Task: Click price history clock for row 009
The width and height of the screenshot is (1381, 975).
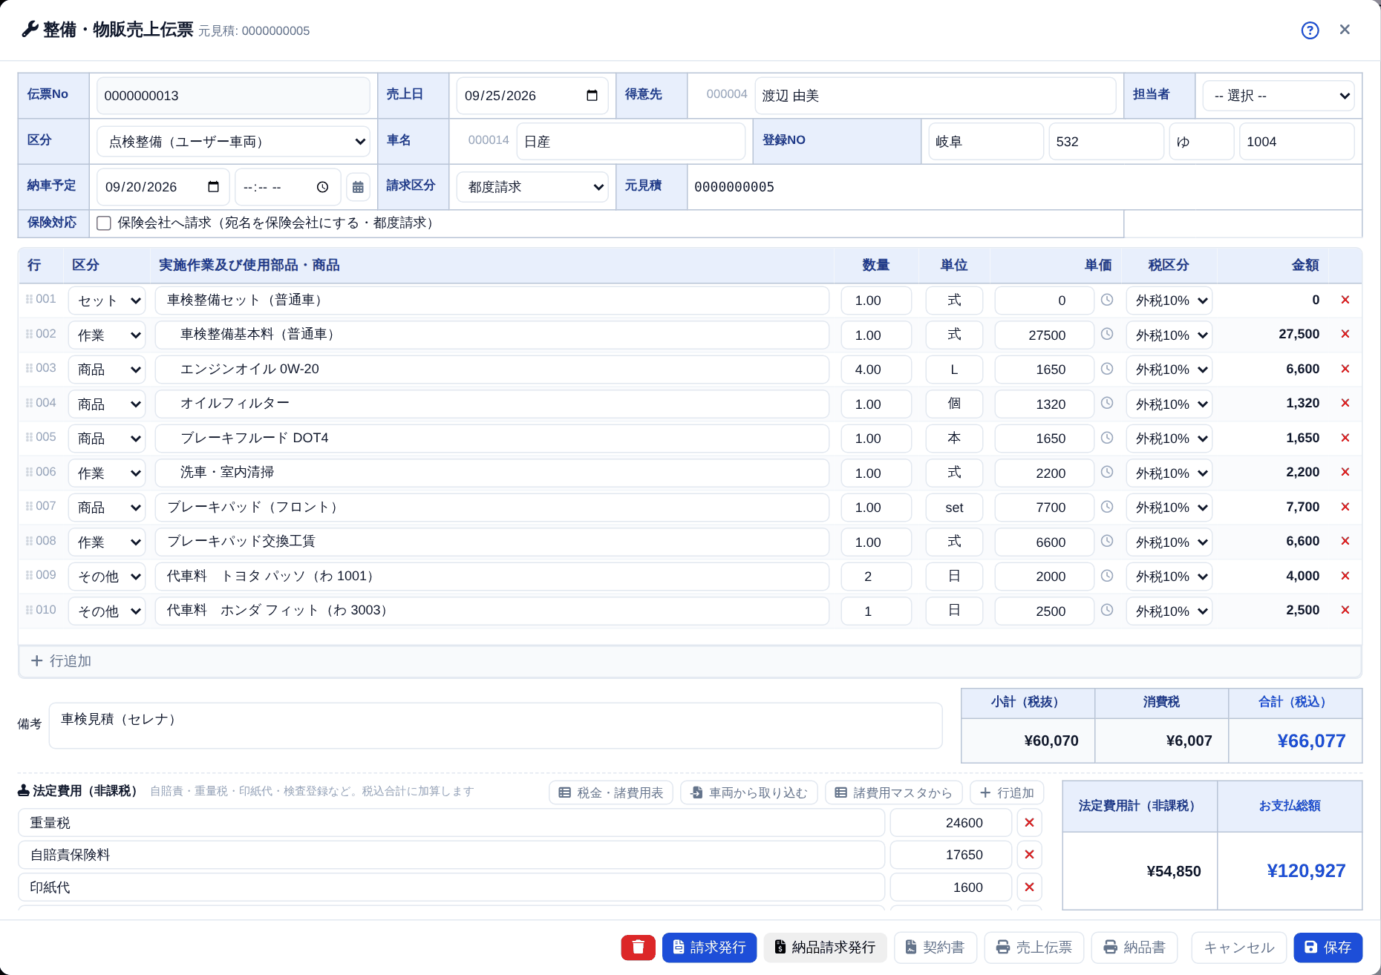Action: click(x=1106, y=575)
